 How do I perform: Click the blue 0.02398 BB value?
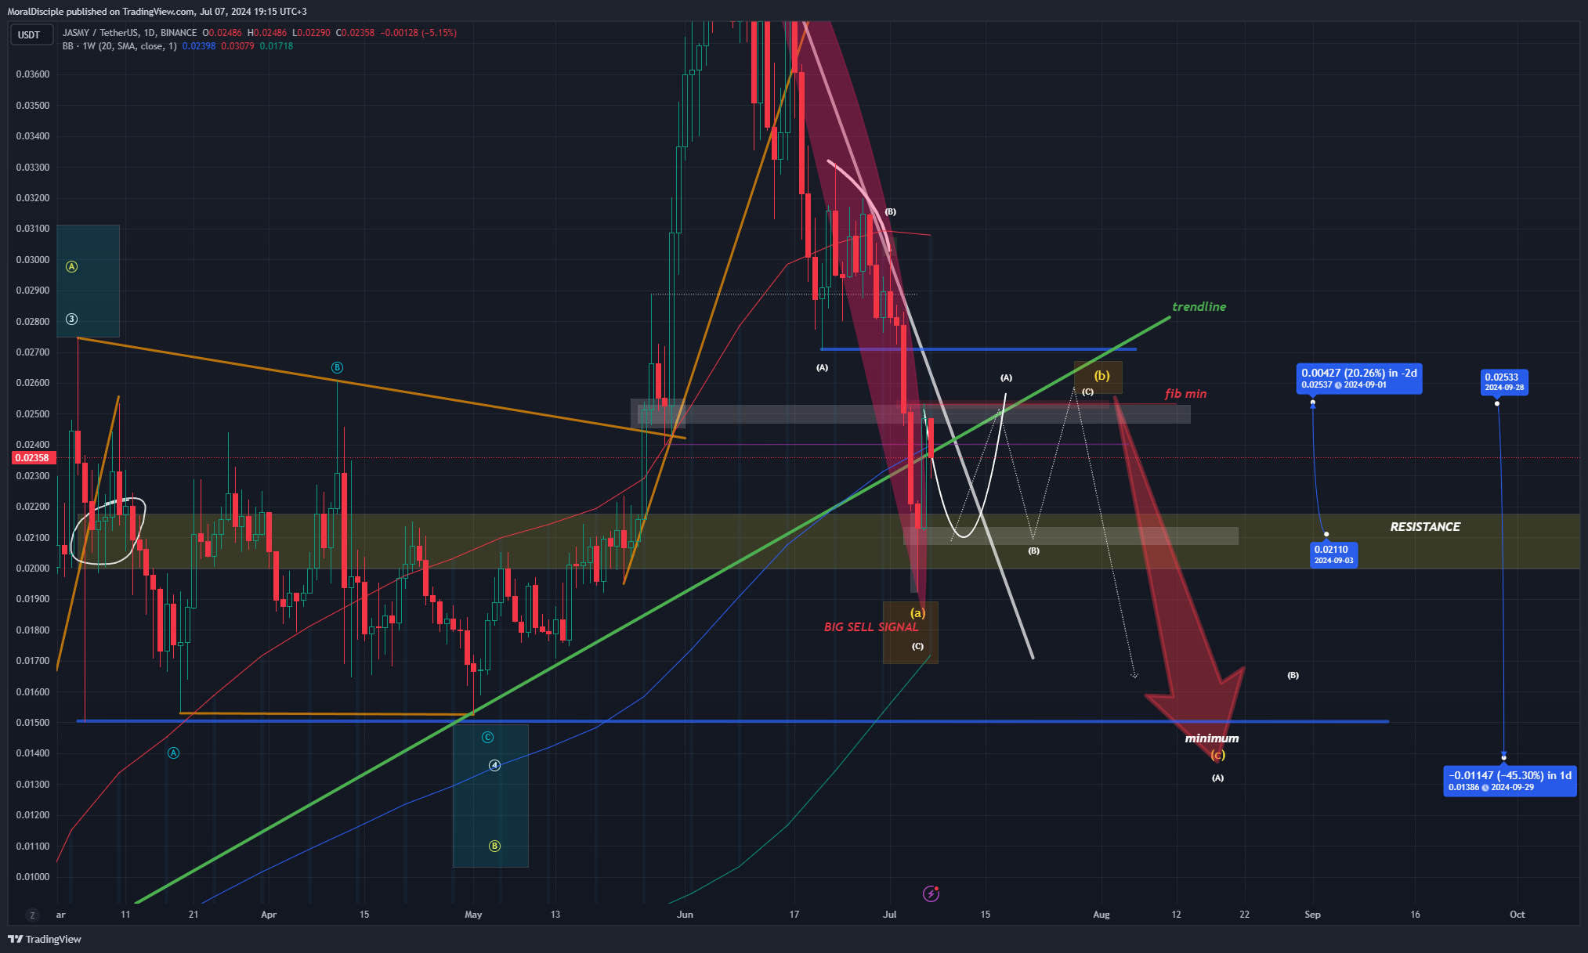[199, 46]
